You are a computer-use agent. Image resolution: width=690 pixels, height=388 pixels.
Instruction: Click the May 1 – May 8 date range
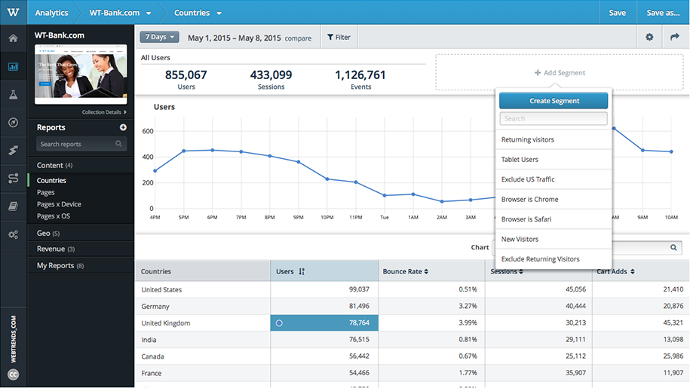coord(234,38)
